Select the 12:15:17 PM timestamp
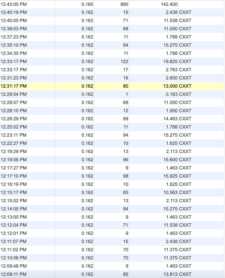Screen dimensions: 225x278 click(13, 192)
